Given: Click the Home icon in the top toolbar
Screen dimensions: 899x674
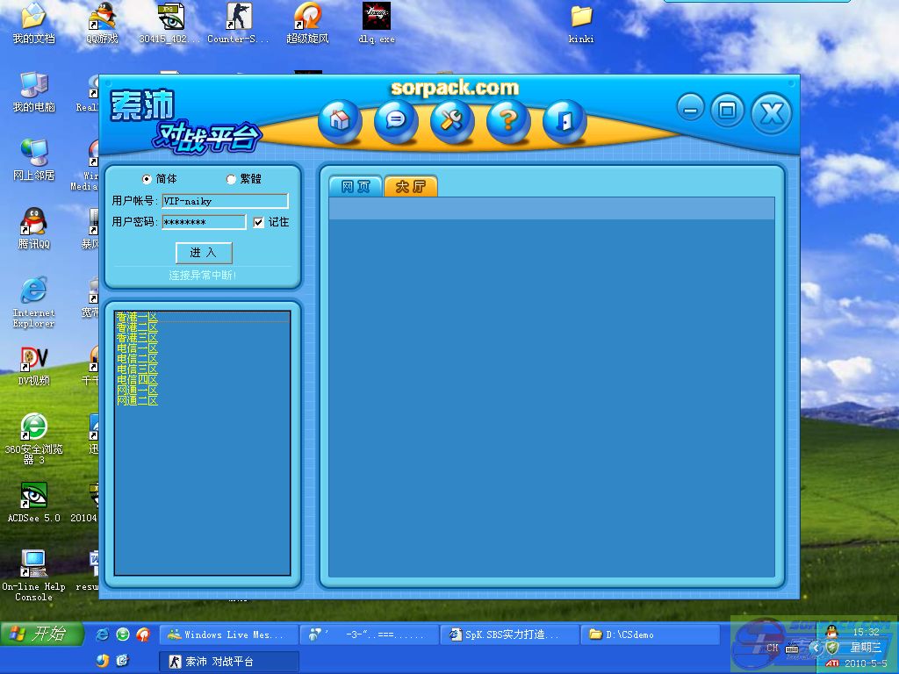Looking at the screenshot, I should click(340, 120).
